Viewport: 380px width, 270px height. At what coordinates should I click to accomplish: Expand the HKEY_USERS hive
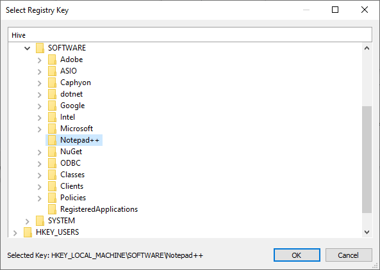(15, 233)
